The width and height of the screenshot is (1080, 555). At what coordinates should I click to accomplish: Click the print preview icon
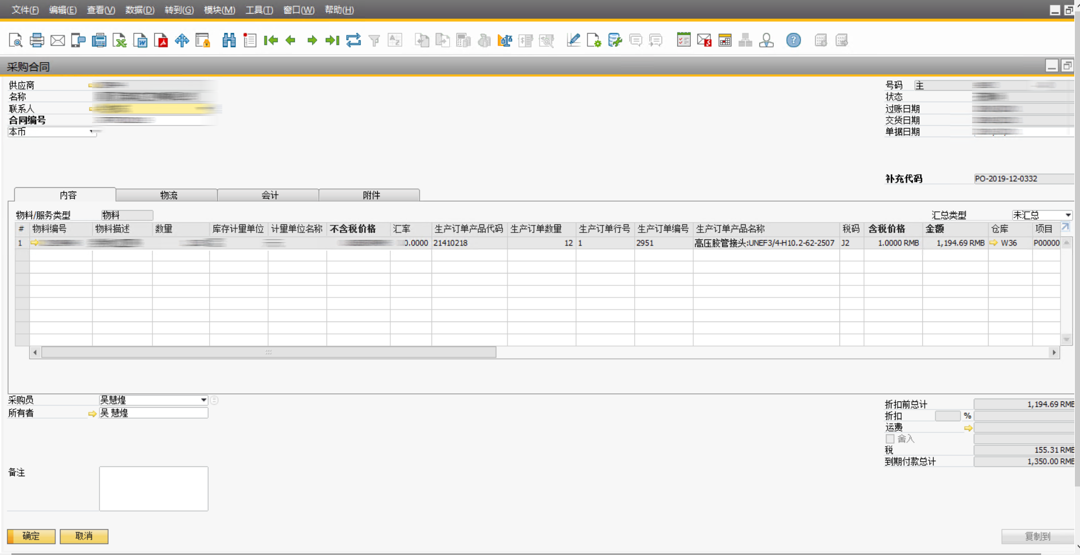point(15,40)
